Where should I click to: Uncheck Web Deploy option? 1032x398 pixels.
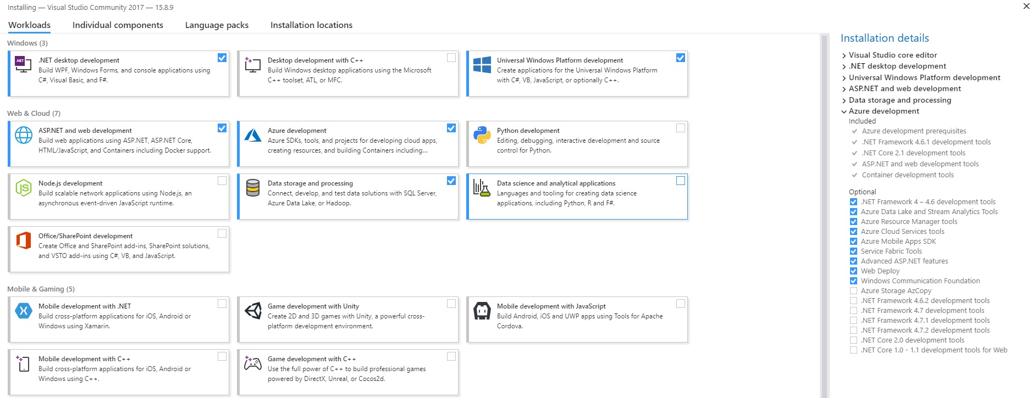click(x=853, y=271)
